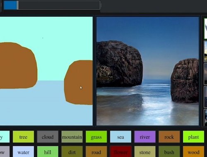Select the grass label swatch
The width and height of the screenshot is (207, 157).
(x=96, y=137)
